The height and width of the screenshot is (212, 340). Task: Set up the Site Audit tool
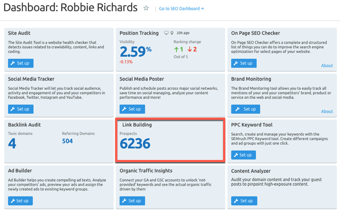point(20,63)
